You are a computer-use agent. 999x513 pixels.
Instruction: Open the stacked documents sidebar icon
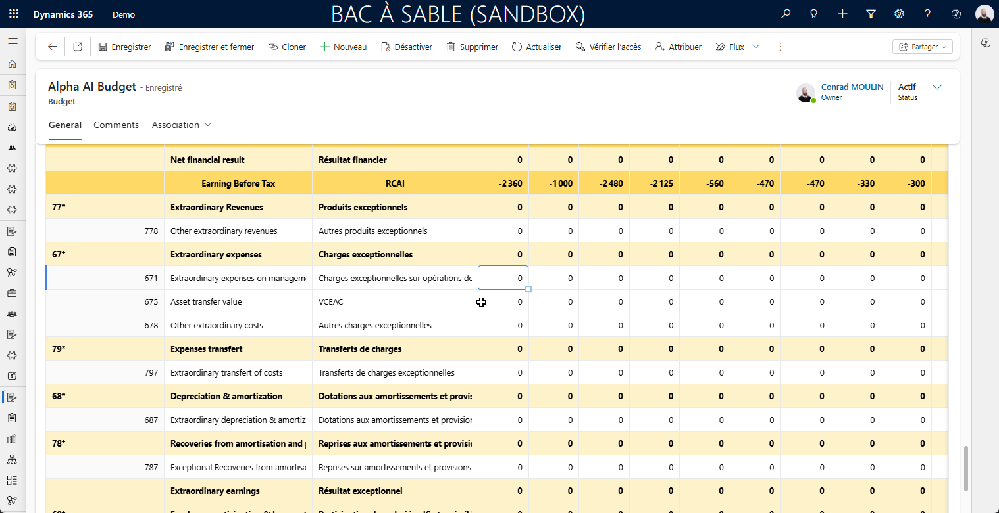(x=12, y=252)
